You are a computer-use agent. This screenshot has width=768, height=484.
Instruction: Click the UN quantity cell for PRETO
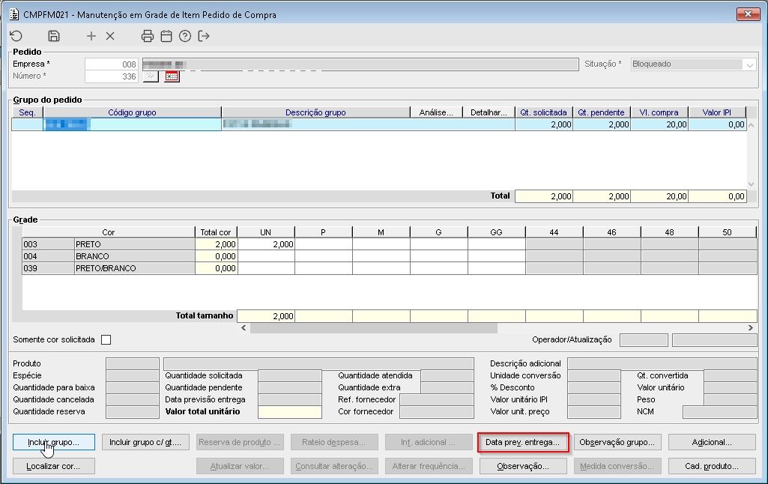[266, 244]
